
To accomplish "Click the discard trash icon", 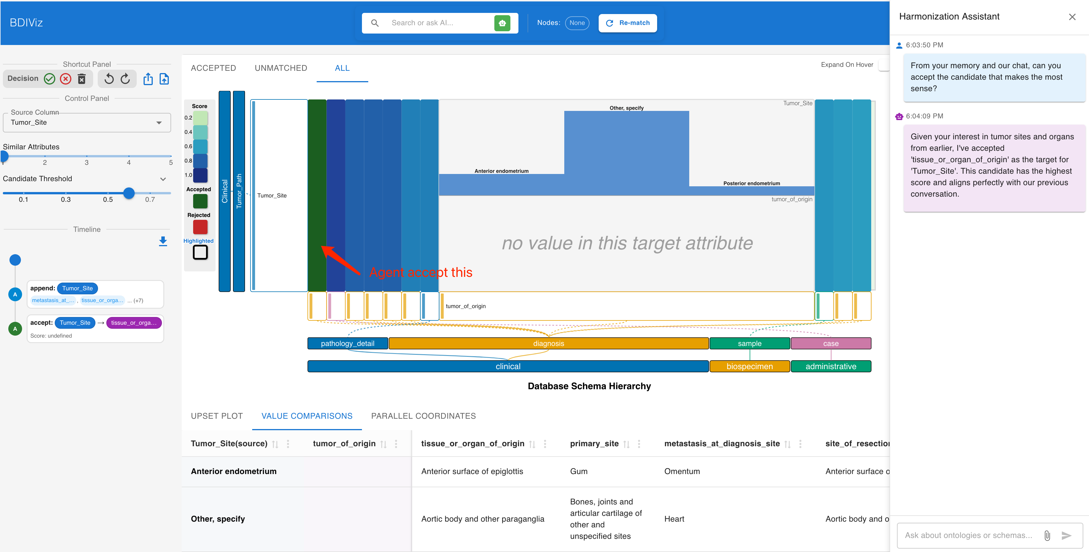I will 82,79.
